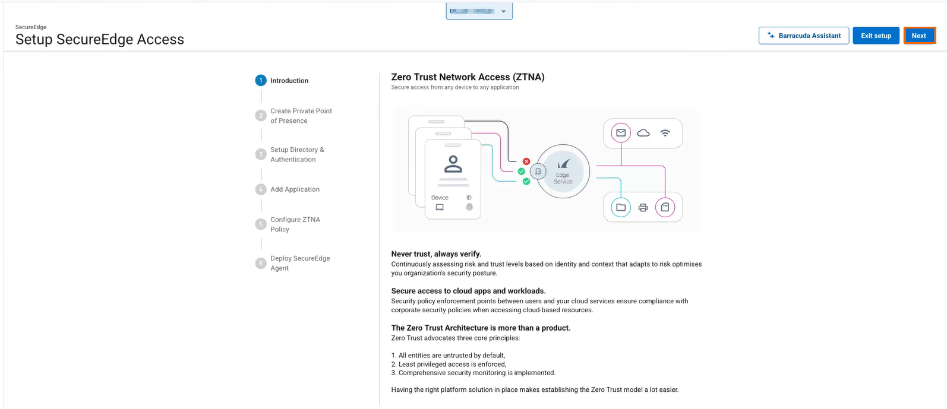Click the Edge Service barracuda logo
The height and width of the screenshot is (409, 947).
point(563,164)
